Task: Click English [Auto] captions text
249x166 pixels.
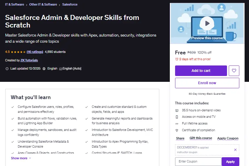Action: coord(72,68)
